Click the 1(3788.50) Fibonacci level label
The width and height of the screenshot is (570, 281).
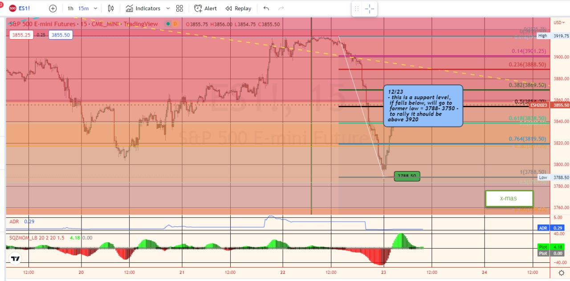[533, 172]
